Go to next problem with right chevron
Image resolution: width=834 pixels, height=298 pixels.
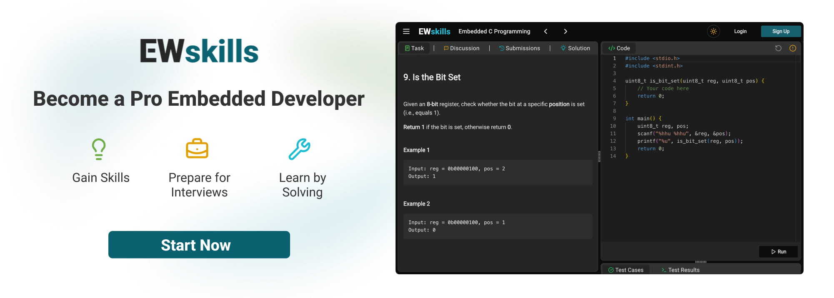tap(565, 31)
